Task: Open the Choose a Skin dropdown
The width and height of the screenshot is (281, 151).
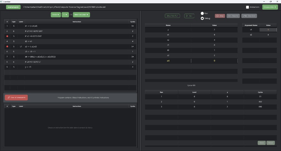Action: (x=270, y=7)
